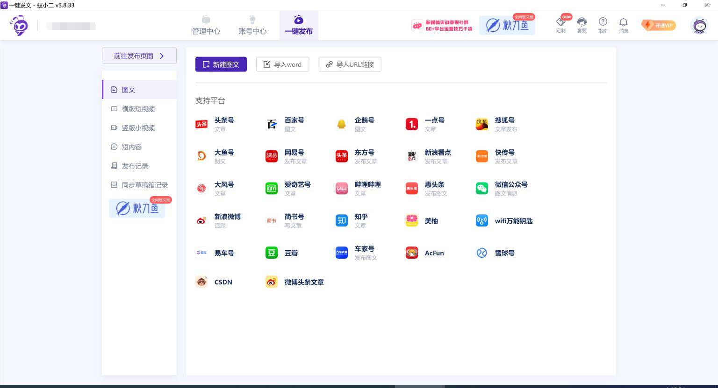Open the 大风号 icon
The image size is (718, 388).
pyautogui.click(x=201, y=189)
